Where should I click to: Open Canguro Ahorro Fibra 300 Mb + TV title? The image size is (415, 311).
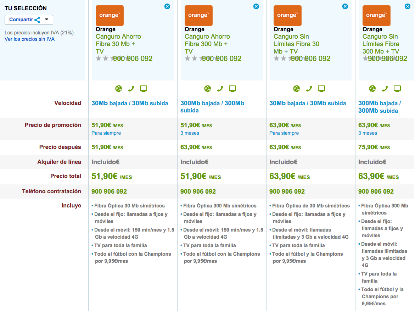(x=207, y=44)
